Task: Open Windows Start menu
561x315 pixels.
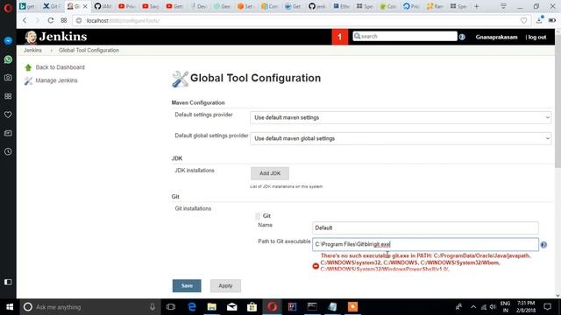Action: coord(10,307)
